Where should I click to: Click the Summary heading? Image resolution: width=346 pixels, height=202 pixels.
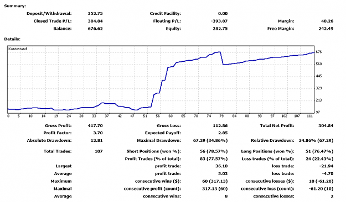(x=15, y=6)
